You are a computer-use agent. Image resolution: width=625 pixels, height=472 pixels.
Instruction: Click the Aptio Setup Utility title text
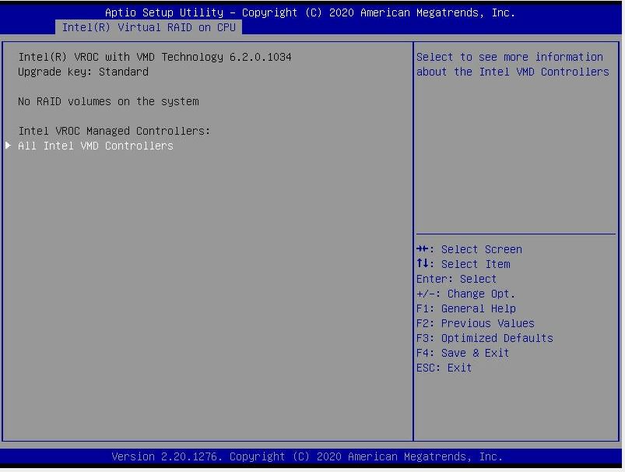pos(310,12)
